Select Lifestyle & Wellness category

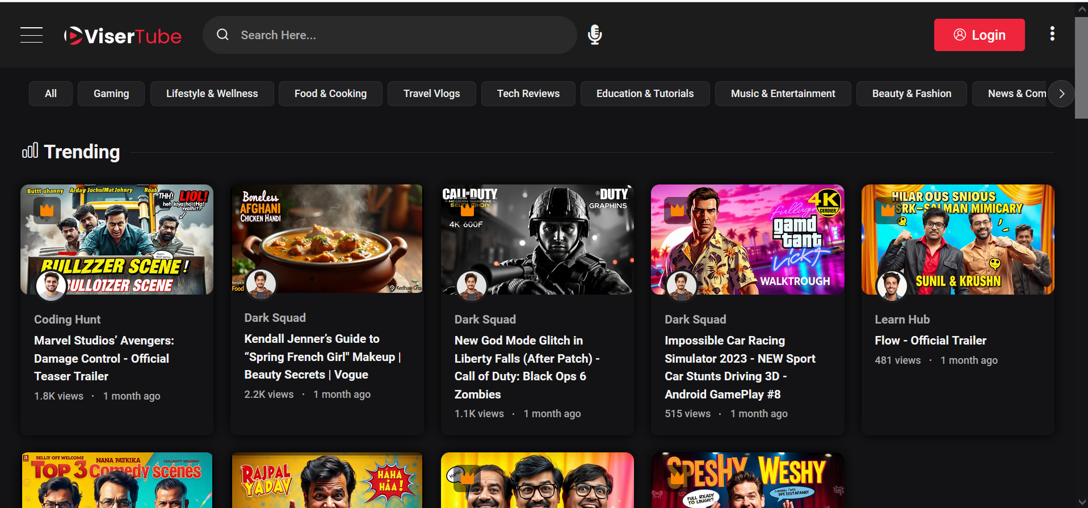(212, 94)
